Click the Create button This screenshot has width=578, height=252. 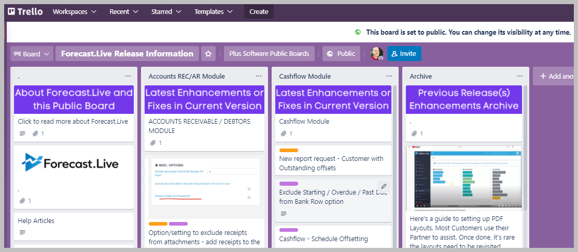[x=259, y=11]
